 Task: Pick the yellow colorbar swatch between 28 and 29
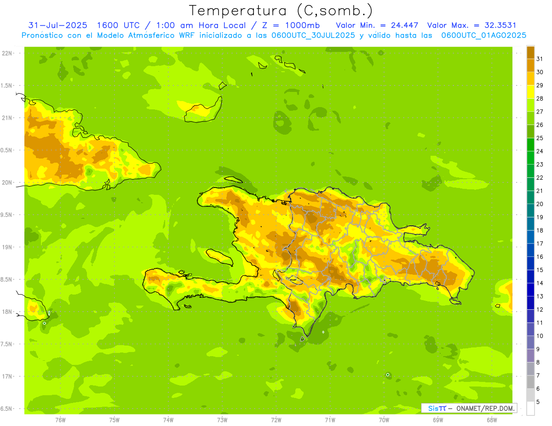coord(530,92)
